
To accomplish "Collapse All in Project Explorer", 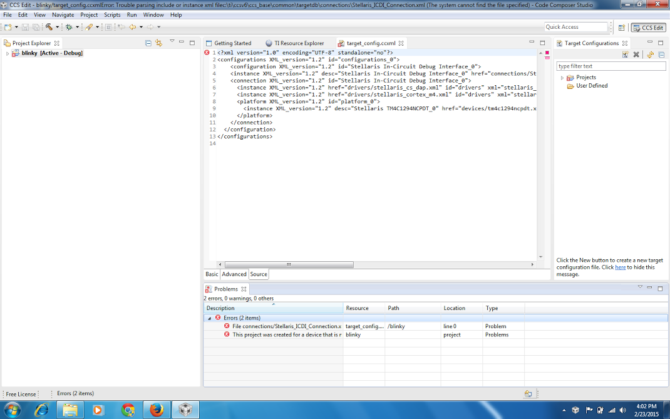I will (x=148, y=43).
